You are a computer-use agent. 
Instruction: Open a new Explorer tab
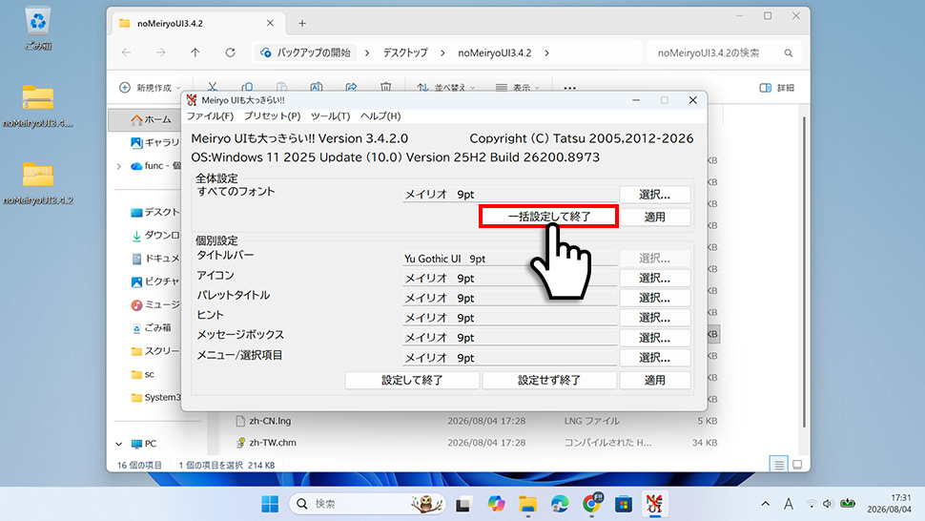[x=302, y=24]
